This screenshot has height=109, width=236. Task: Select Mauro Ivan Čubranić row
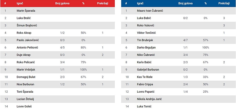click(x=179, y=11)
